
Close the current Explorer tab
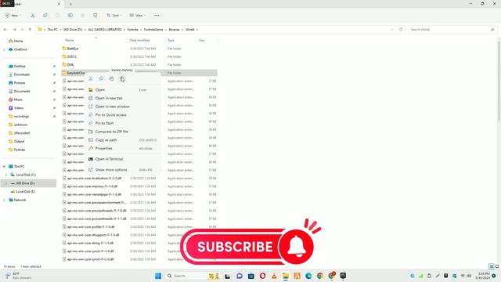coord(59,4)
